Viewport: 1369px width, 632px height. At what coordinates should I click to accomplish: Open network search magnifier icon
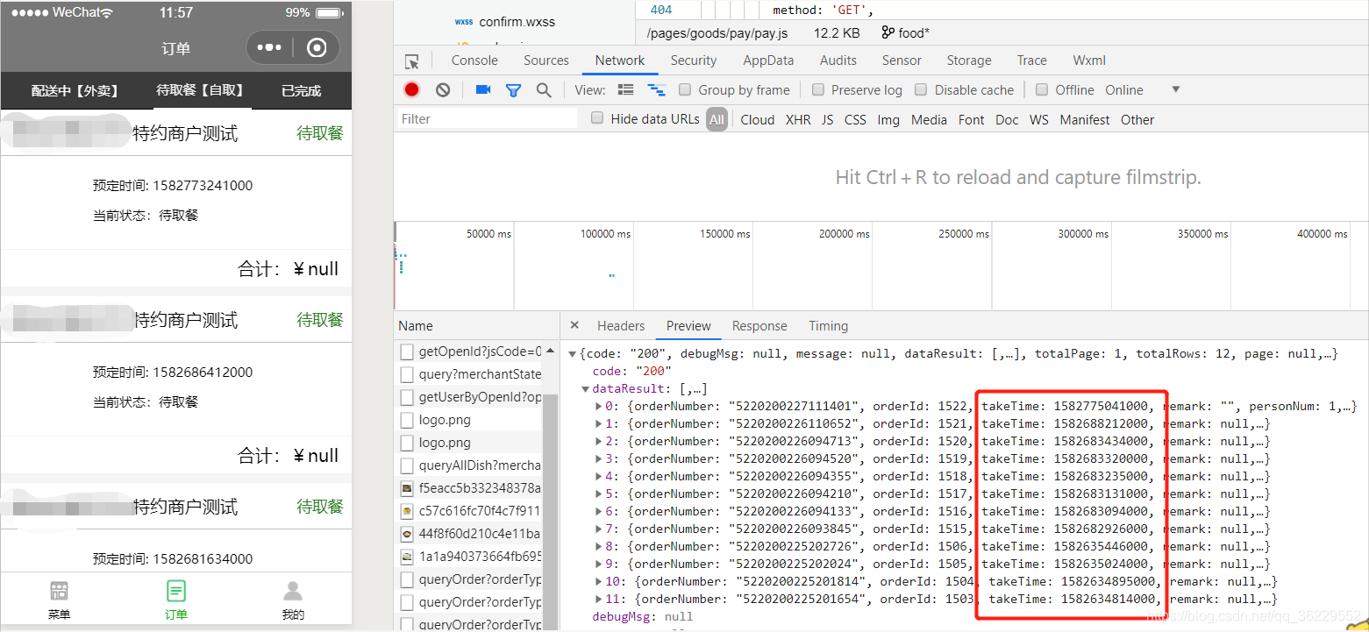pyautogui.click(x=544, y=89)
